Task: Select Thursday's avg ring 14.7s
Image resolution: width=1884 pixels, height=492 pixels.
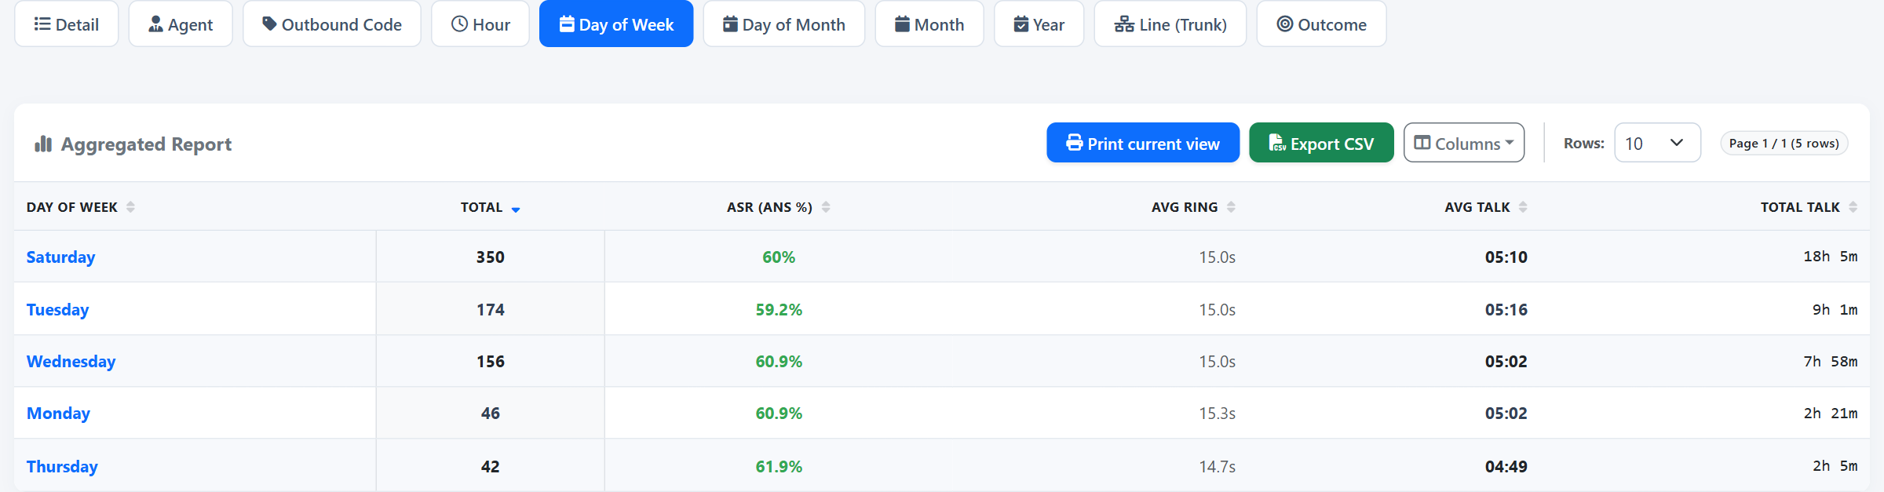Action: pyautogui.click(x=1217, y=467)
